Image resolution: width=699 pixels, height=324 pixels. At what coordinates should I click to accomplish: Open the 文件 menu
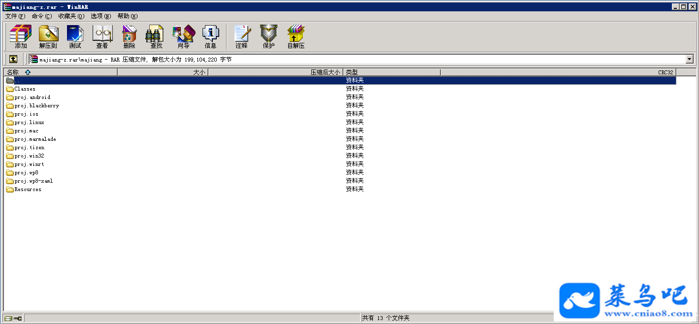coord(15,16)
